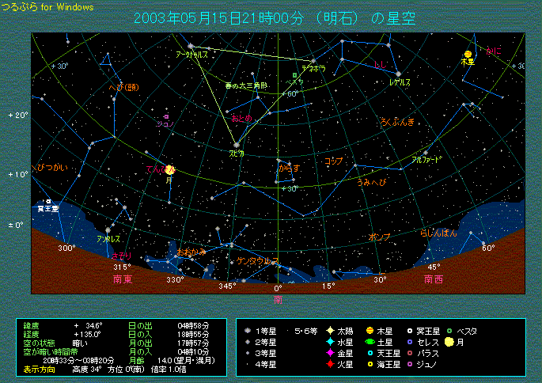Screen dimensions: 542x383
Task: Click the 経度 +135.0° longitude value
Action: click(87, 334)
